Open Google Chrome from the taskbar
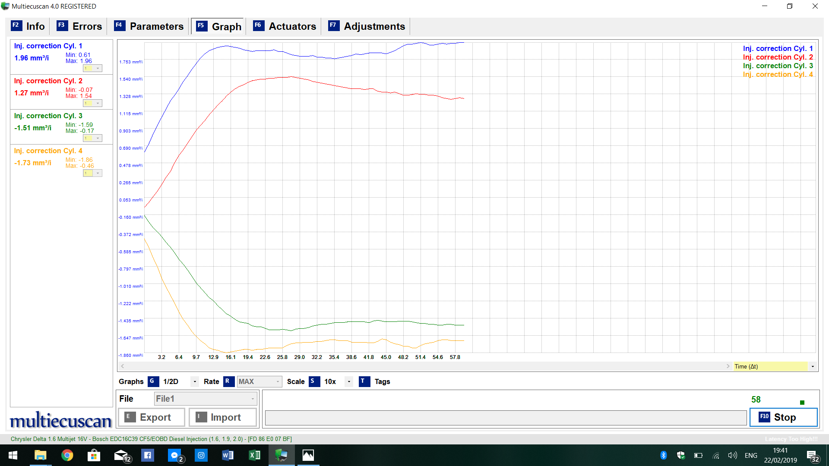This screenshot has height=466, width=829. point(67,455)
